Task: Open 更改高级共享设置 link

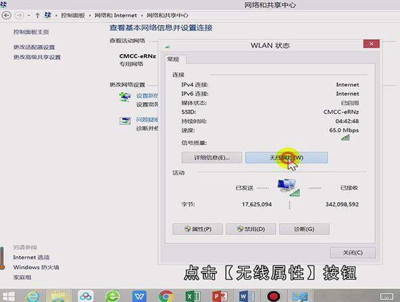Action: pyautogui.click(x=37, y=57)
